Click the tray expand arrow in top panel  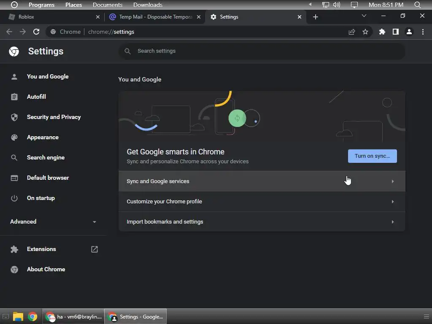click(310, 4)
